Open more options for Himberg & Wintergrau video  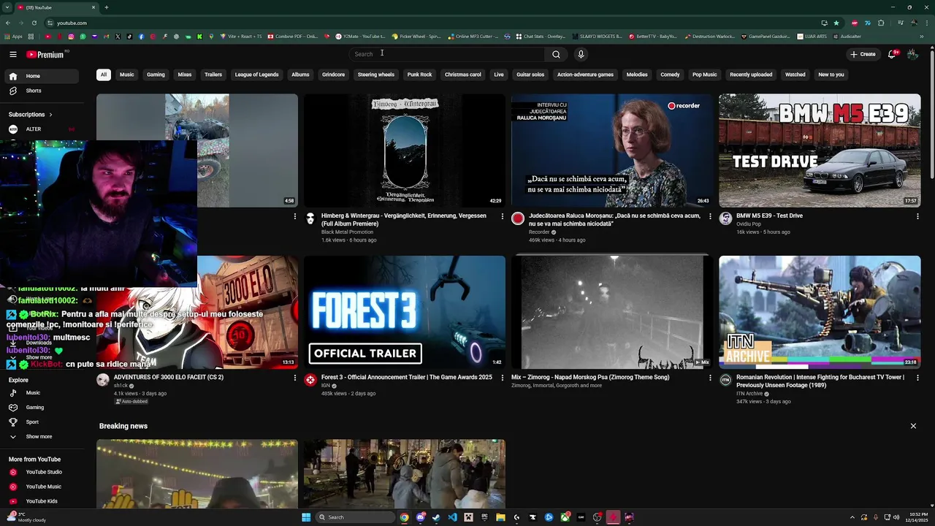[x=502, y=216]
